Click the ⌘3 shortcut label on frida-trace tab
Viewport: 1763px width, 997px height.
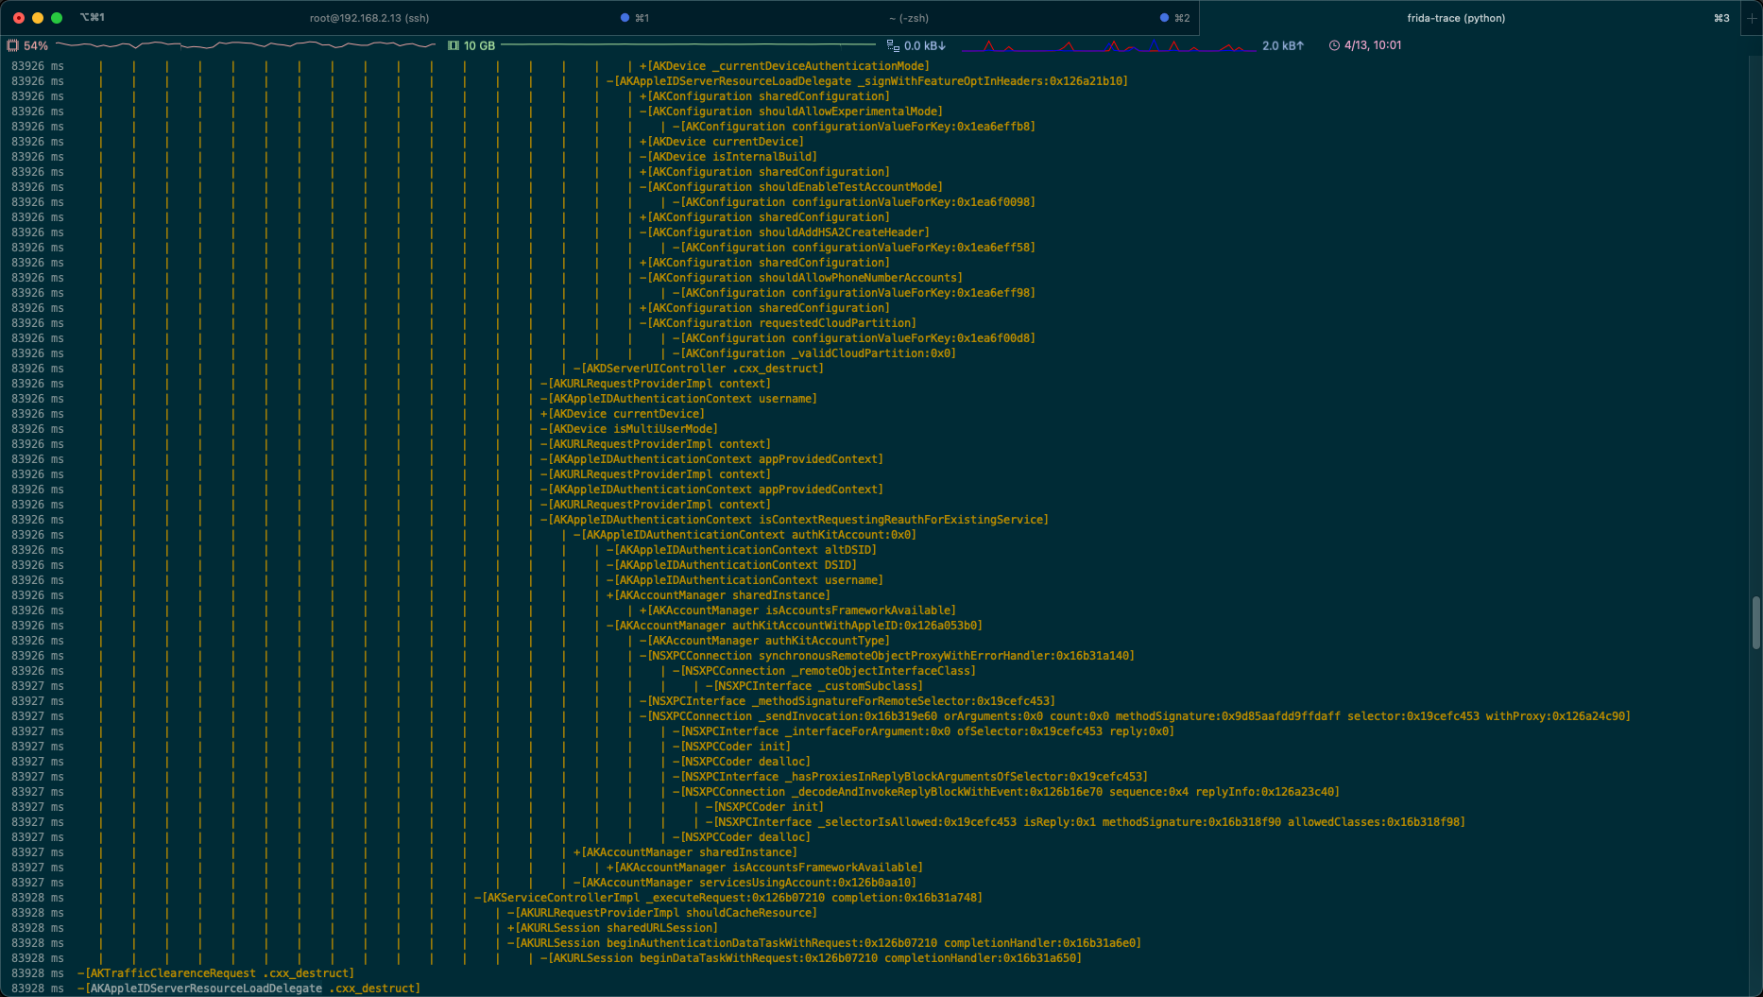[x=1721, y=18]
